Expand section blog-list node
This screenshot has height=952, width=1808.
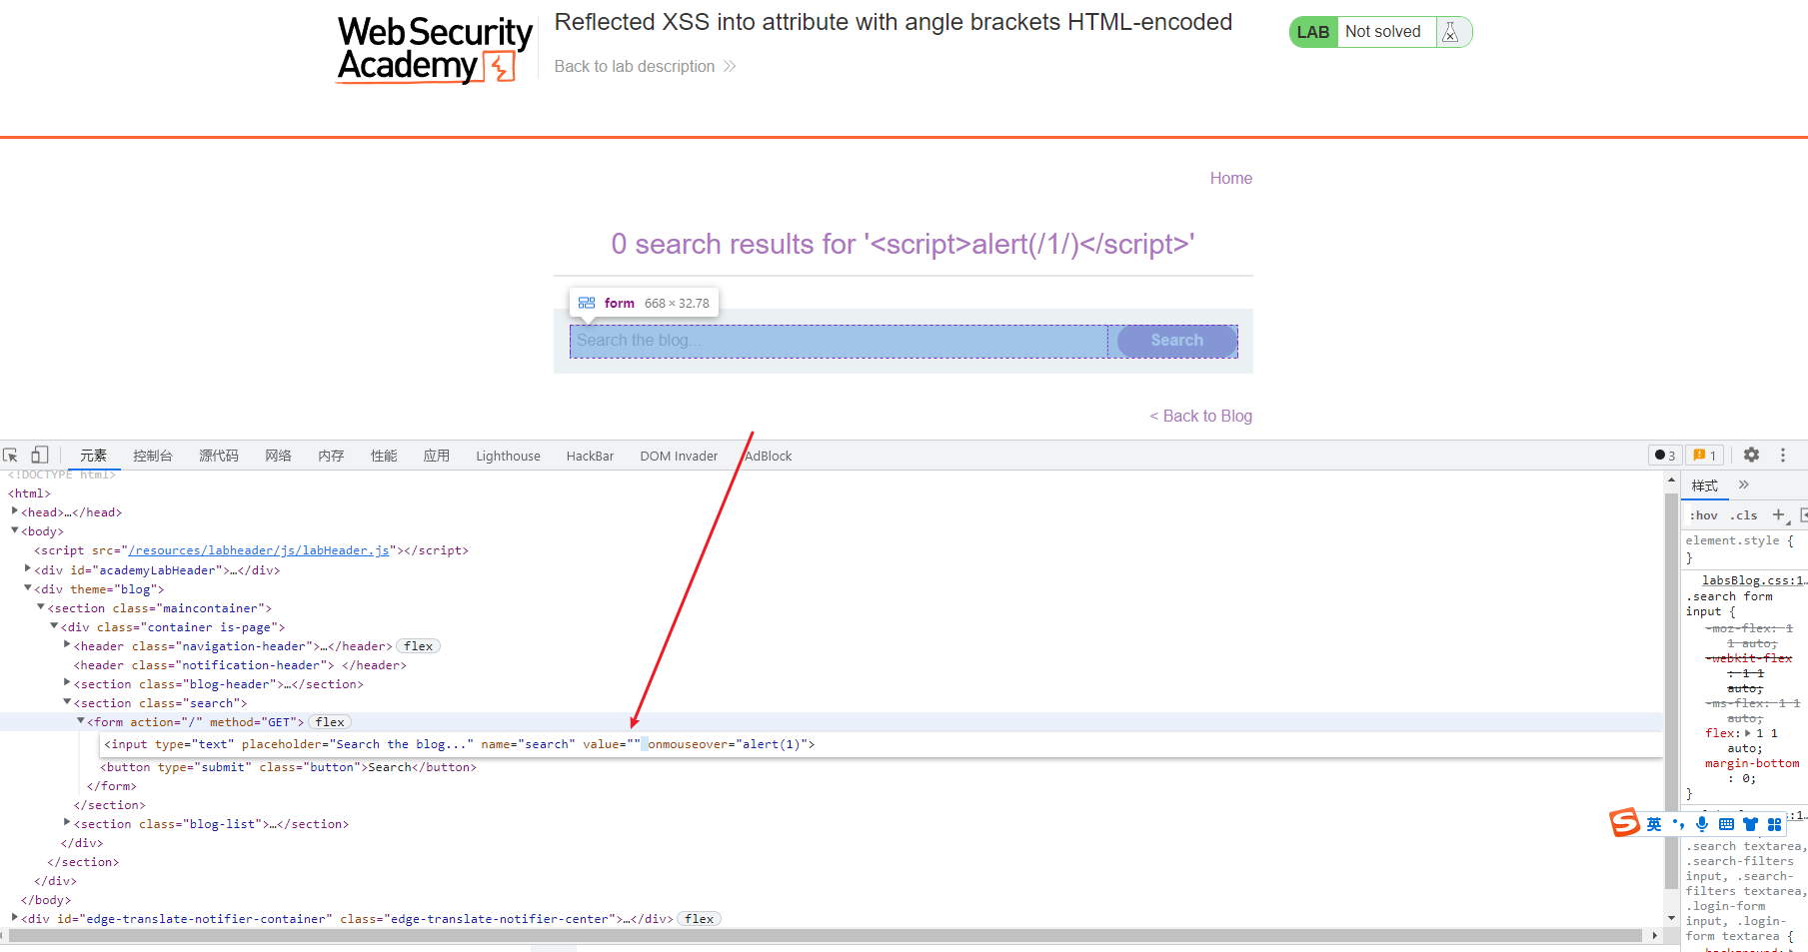(x=67, y=822)
